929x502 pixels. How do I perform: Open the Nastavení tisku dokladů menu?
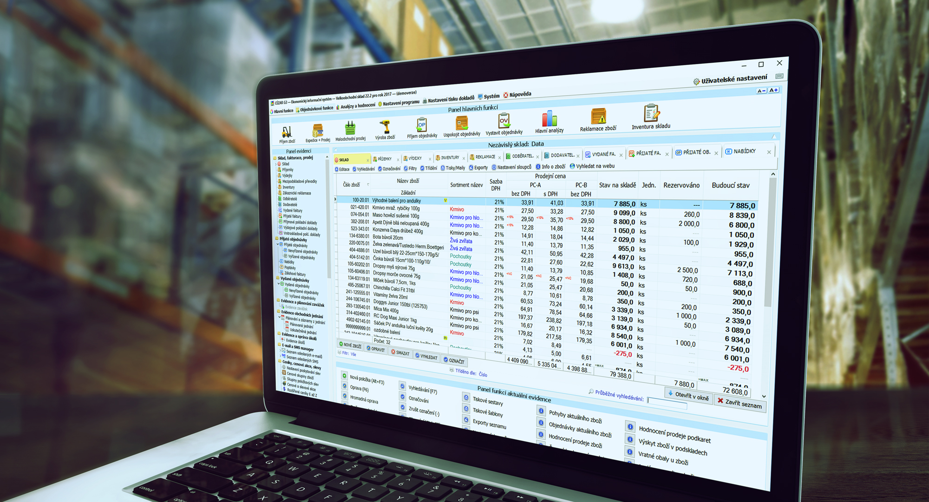click(449, 99)
